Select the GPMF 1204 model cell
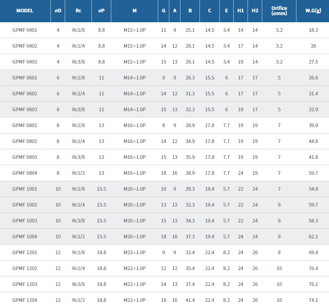The width and height of the screenshot is (329, 307). pos(25,300)
